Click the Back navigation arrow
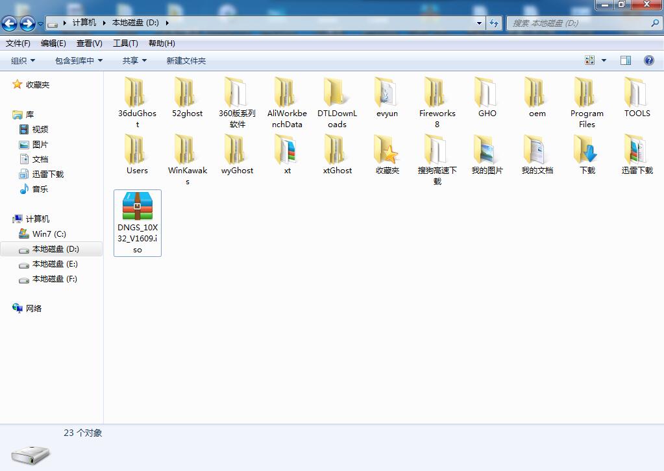Image resolution: width=664 pixels, height=471 pixels. tap(10, 23)
